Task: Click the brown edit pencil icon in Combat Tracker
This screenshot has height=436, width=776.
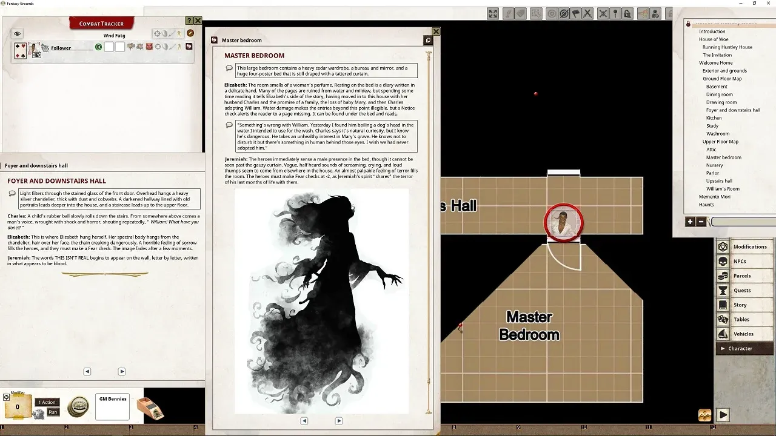Action: (x=190, y=33)
